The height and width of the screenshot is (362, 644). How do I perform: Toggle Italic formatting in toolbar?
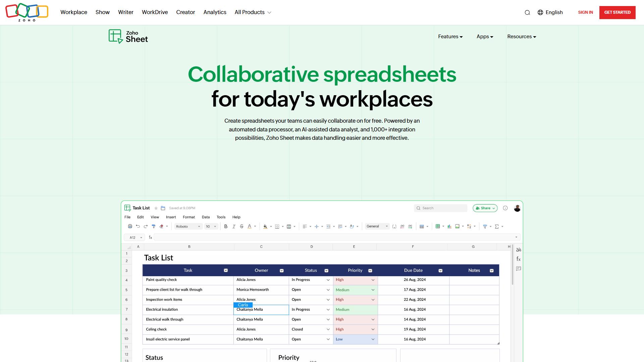point(234,227)
